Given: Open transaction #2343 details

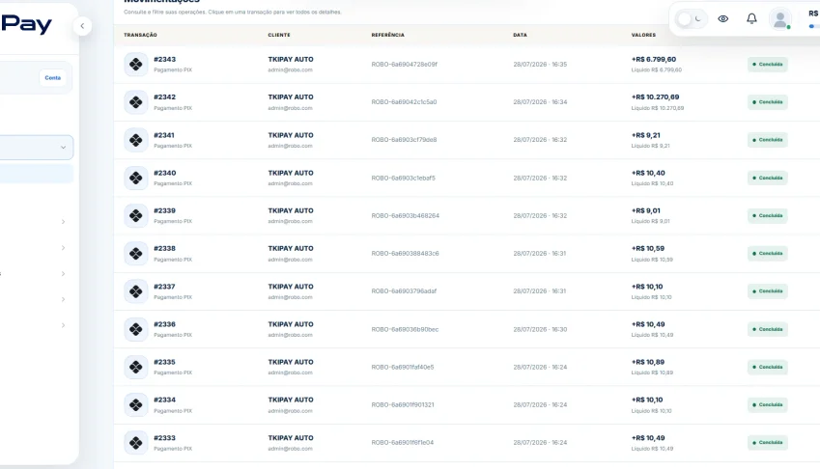Looking at the screenshot, I should 164,60.
